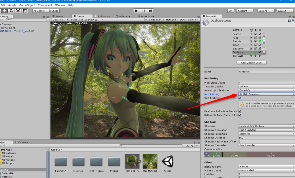Open the Shadows type dropdown
This screenshot has width=295, height=178.
266,126
